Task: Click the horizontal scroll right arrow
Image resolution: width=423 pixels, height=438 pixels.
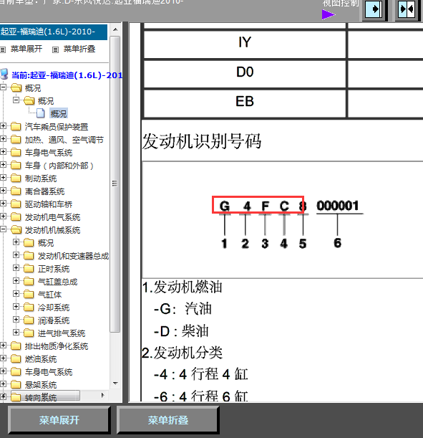Action: point(102,395)
